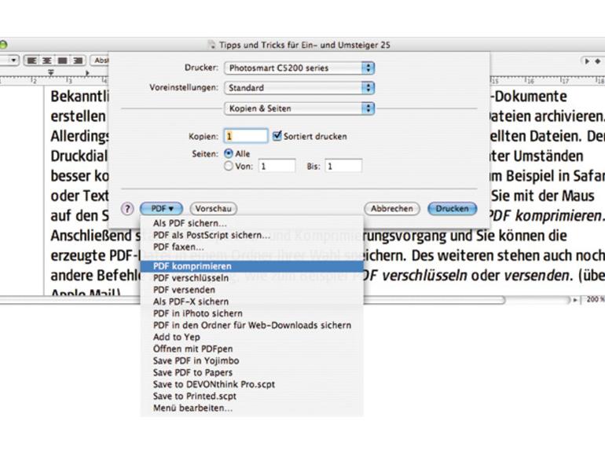Choose Save to DEVONthink Pro.scpt
Viewport: 605px width, 454px height.
pos(252,385)
